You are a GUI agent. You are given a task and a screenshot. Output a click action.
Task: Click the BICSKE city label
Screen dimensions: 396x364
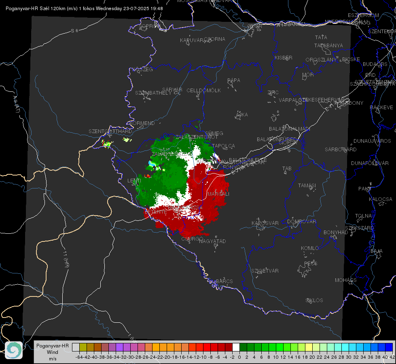click(x=351, y=59)
